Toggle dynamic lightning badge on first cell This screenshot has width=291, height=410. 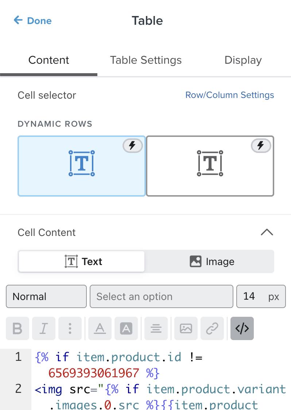click(x=132, y=146)
